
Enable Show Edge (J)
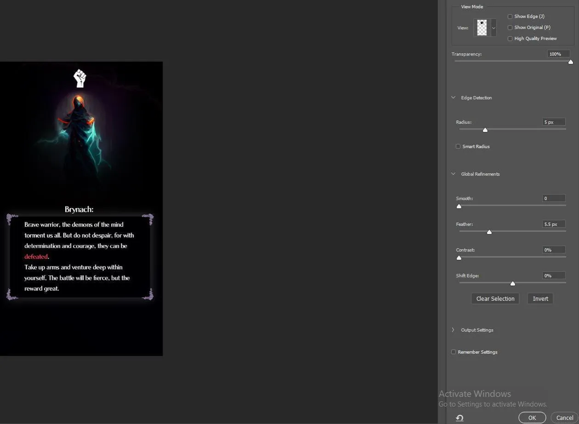point(510,16)
